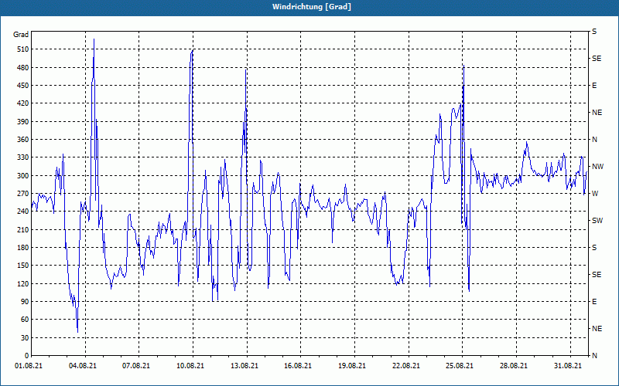Click the "NE" compass label level with 390
619x386 pixels.
pos(597,113)
